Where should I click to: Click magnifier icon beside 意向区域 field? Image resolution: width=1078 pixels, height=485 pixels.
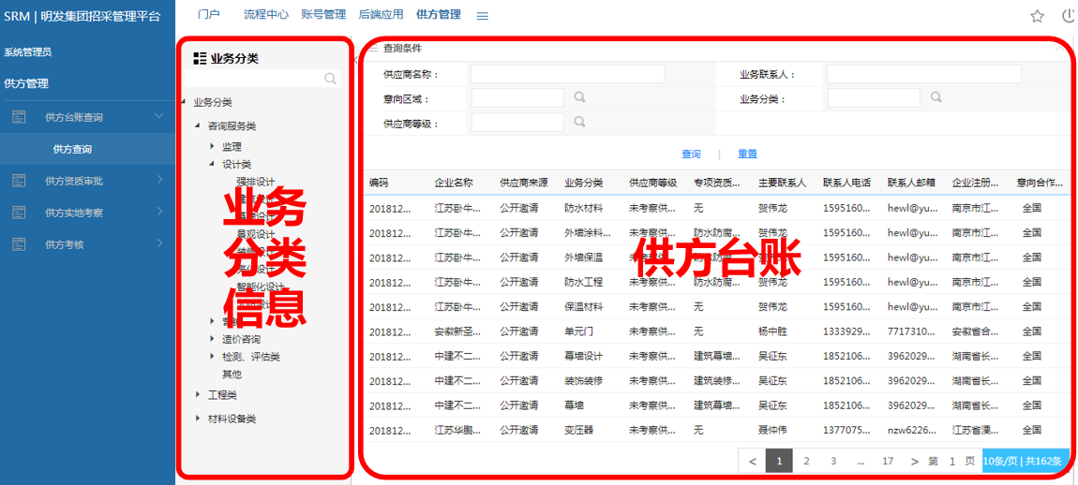(580, 97)
